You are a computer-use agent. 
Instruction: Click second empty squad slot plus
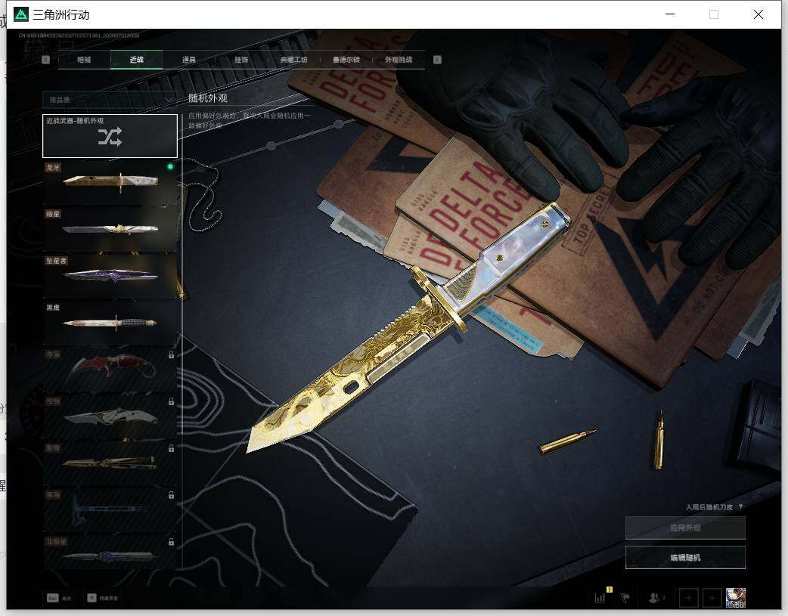(712, 598)
